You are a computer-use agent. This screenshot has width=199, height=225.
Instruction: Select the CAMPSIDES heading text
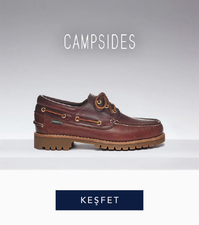coord(100,42)
